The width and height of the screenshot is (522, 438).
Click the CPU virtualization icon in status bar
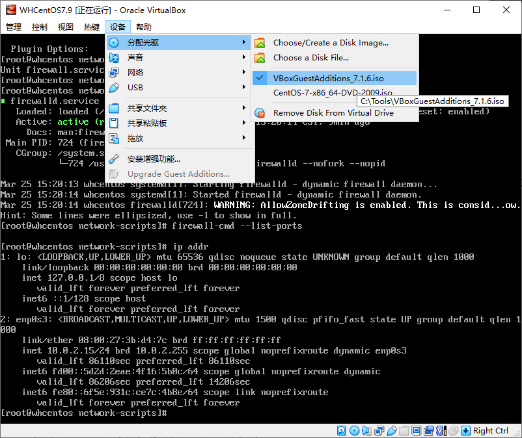pyautogui.click(x=441, y=431)
